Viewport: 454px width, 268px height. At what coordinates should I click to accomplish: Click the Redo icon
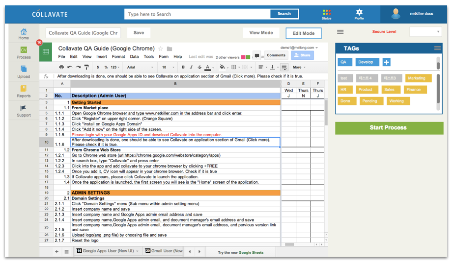pyautogui.click(x=78, y=67)
